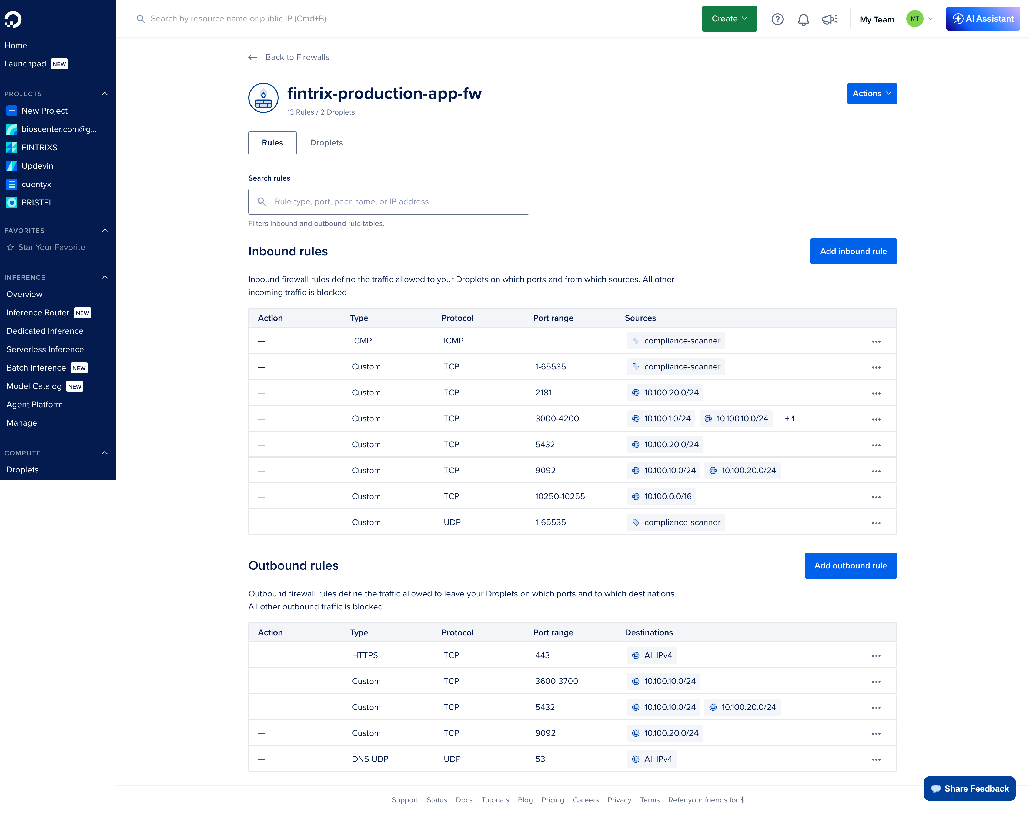Image resolution: width=1029 pixels, height=814 pixels.
Task: Open more options for inbound 3000-4200 rule
Action: (x=876, y=419)
